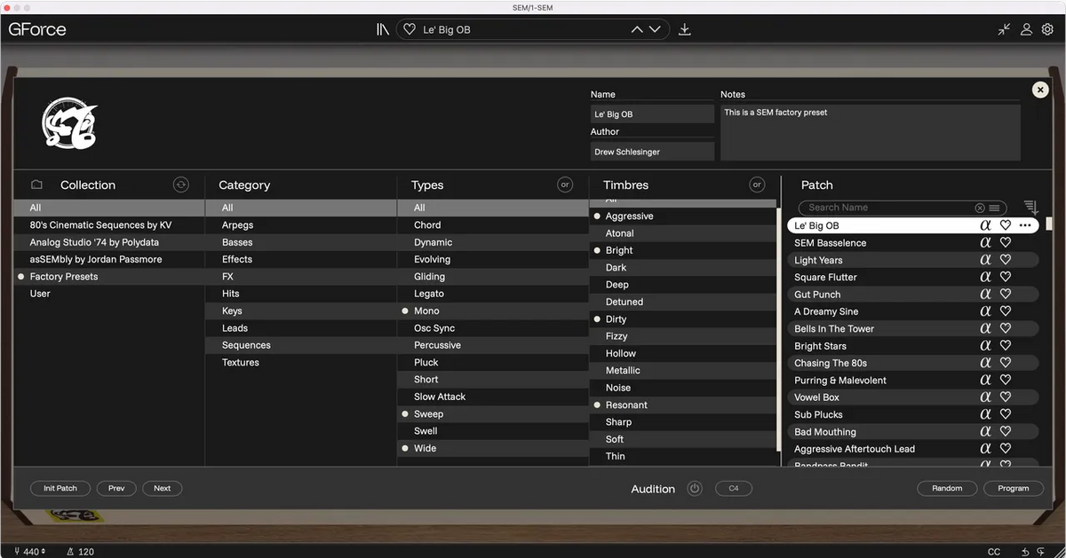Open the more options menu for Le' Big OB

coord(1025,225)
